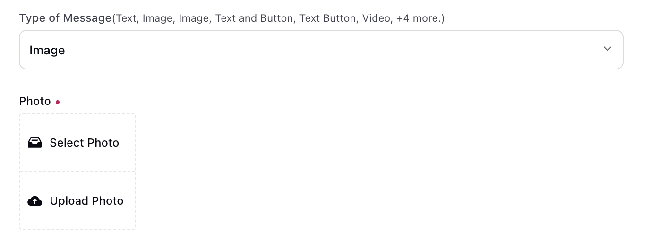Viewport: 650px width, 242px height.
Task: Select the 'Image' value text in the combo box
Action: pyautogui.click(x=47, y=50)
